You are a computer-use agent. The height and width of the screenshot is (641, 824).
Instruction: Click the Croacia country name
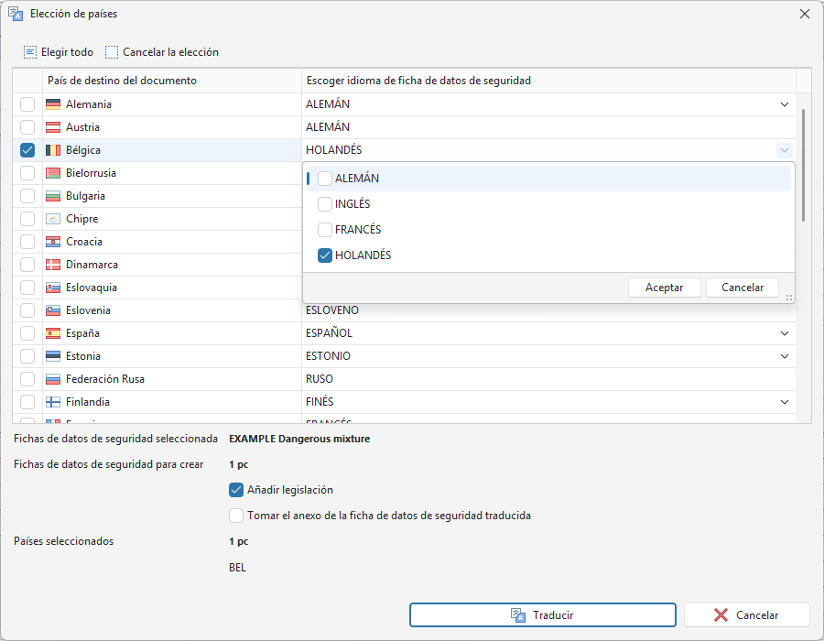tap(84, 242)
